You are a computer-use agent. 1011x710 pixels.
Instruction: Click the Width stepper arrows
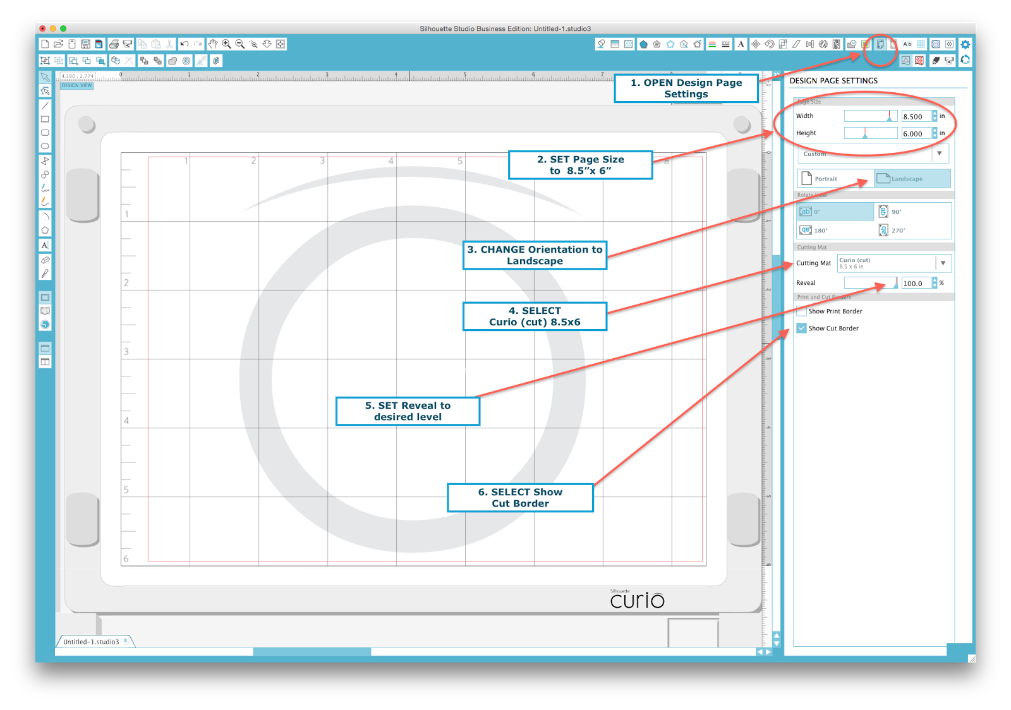935,116
